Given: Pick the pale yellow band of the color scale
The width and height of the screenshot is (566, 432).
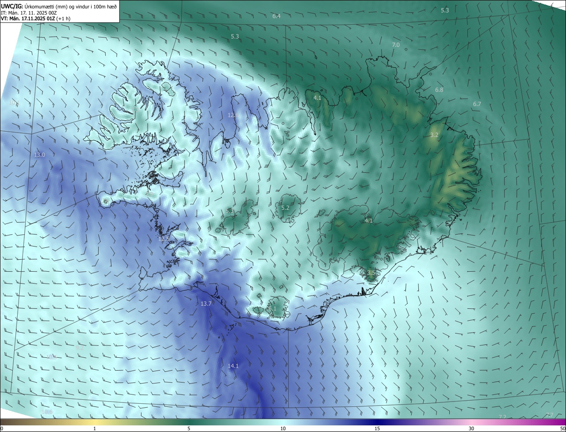Looking at the screenshot, I should 94,422.
